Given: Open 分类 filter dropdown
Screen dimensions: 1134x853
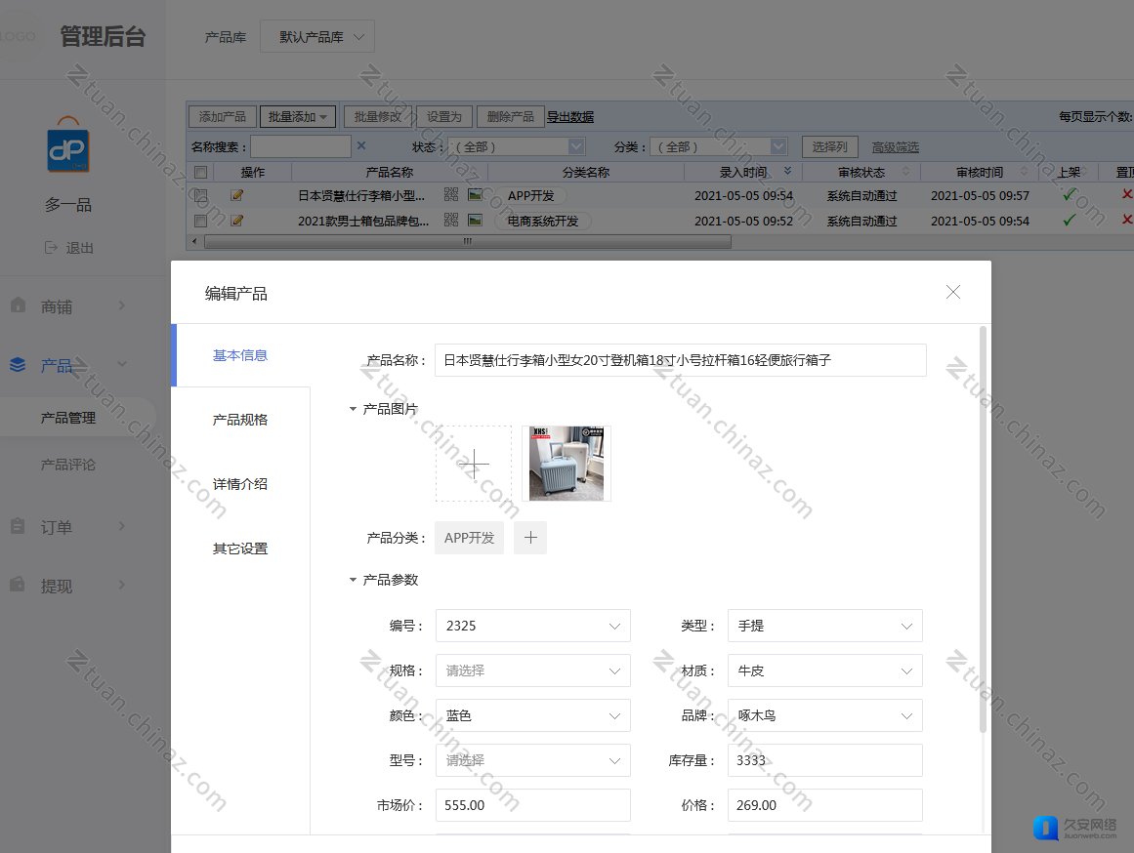Looking at the screenshot, I should coord(718,146).
